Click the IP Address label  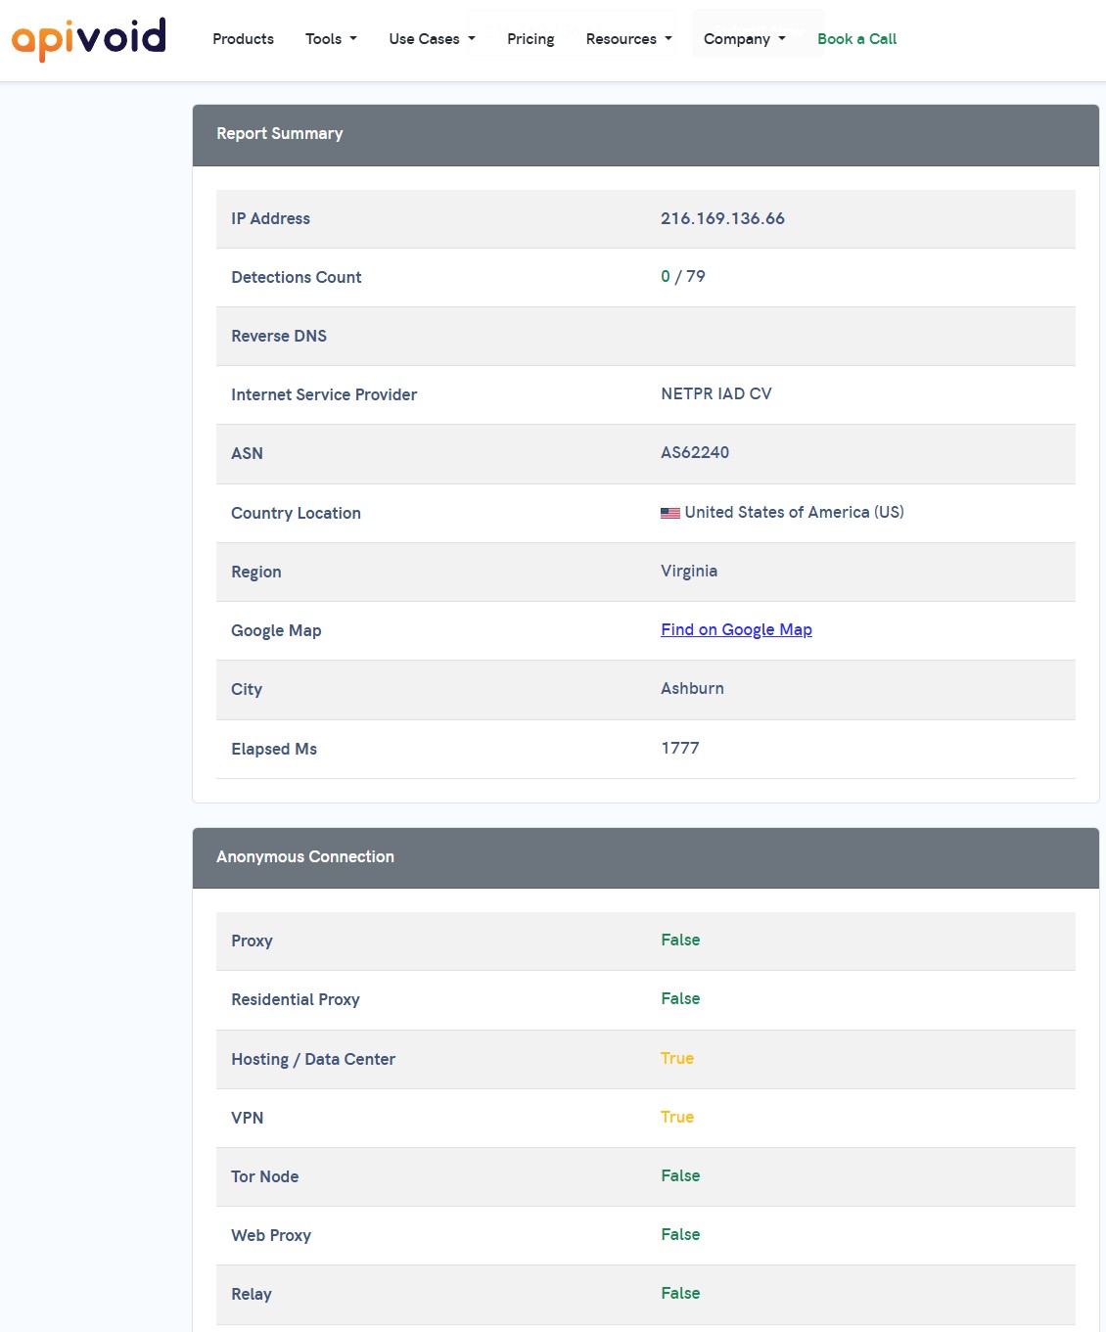[x=270, y=218]
